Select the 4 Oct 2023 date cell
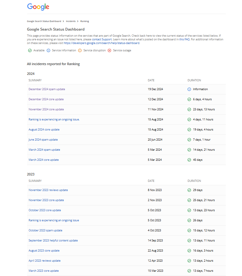The width and height of the screenshot is (242, 276). 154,230
